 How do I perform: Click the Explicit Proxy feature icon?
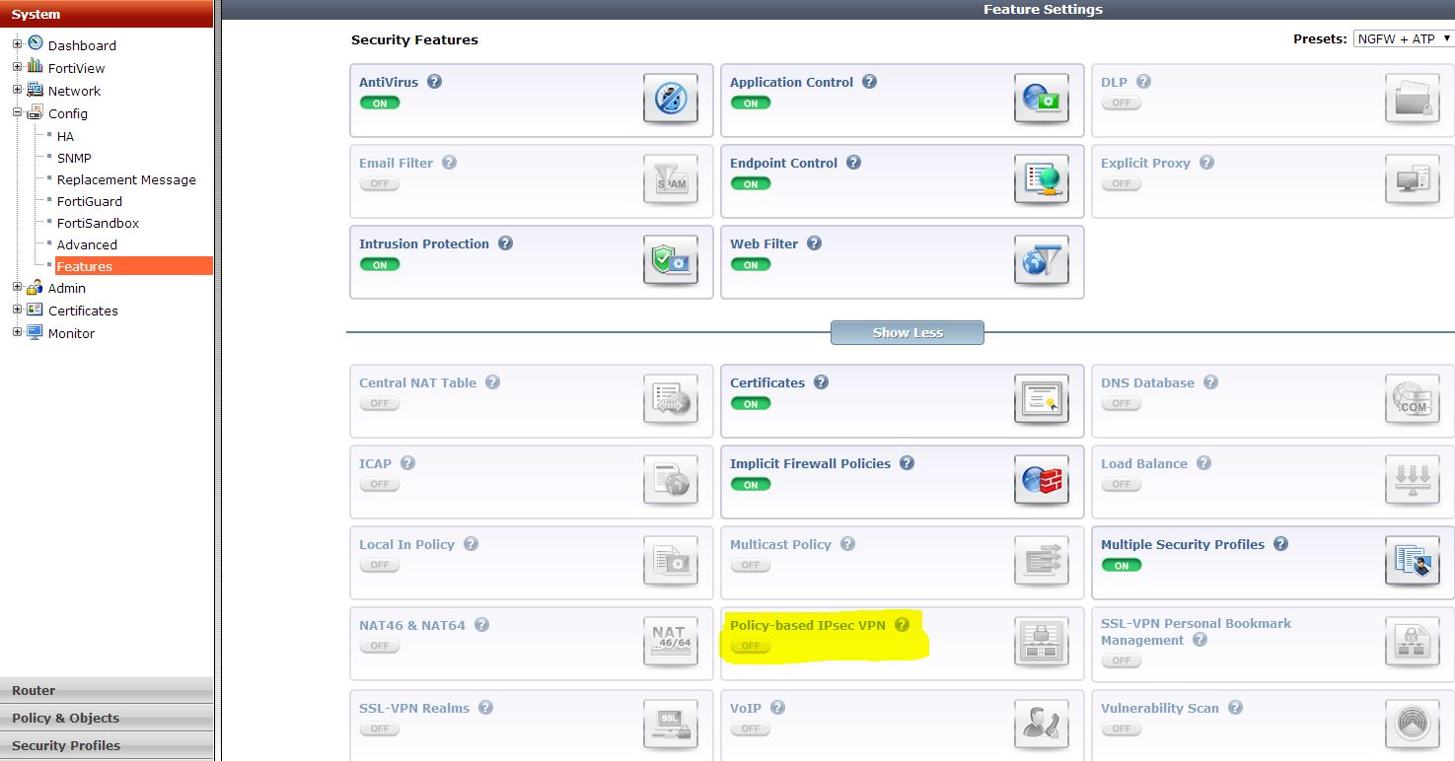point(1413,179)
